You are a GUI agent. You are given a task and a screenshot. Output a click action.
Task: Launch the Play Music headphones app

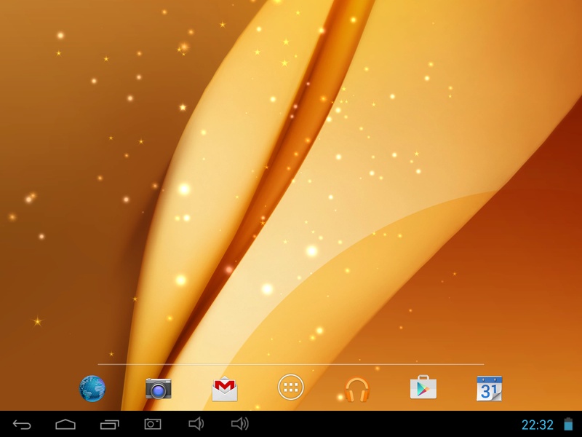click(x=356, y=389)
